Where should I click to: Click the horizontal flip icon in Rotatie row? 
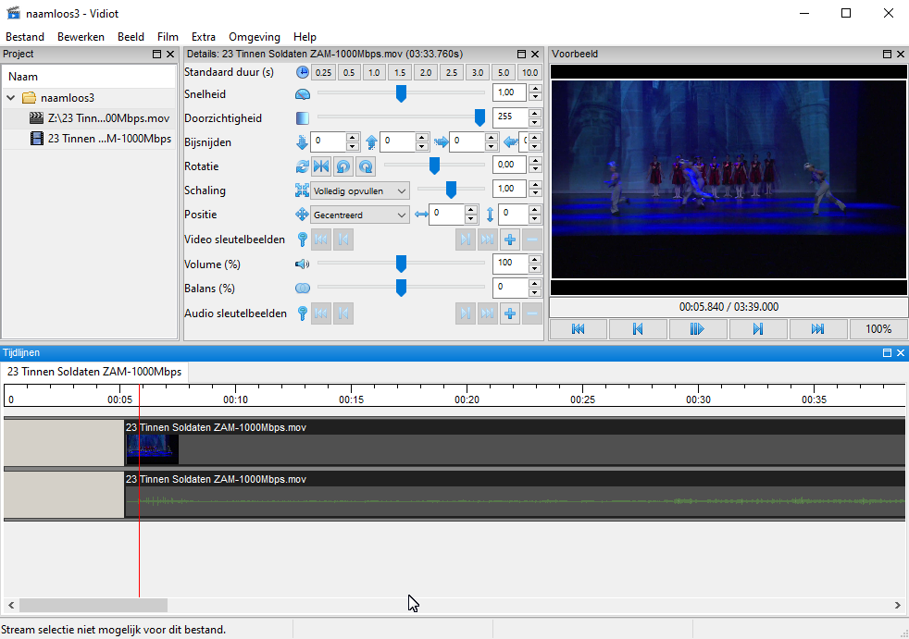321,166
